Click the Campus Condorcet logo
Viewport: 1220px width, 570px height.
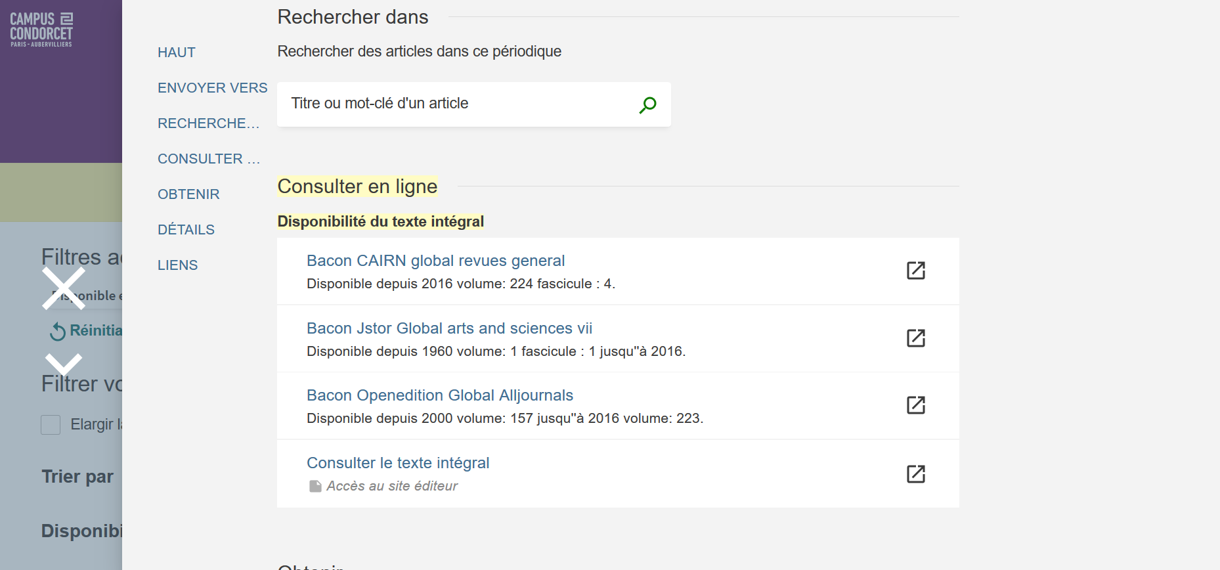coord(41,30)
